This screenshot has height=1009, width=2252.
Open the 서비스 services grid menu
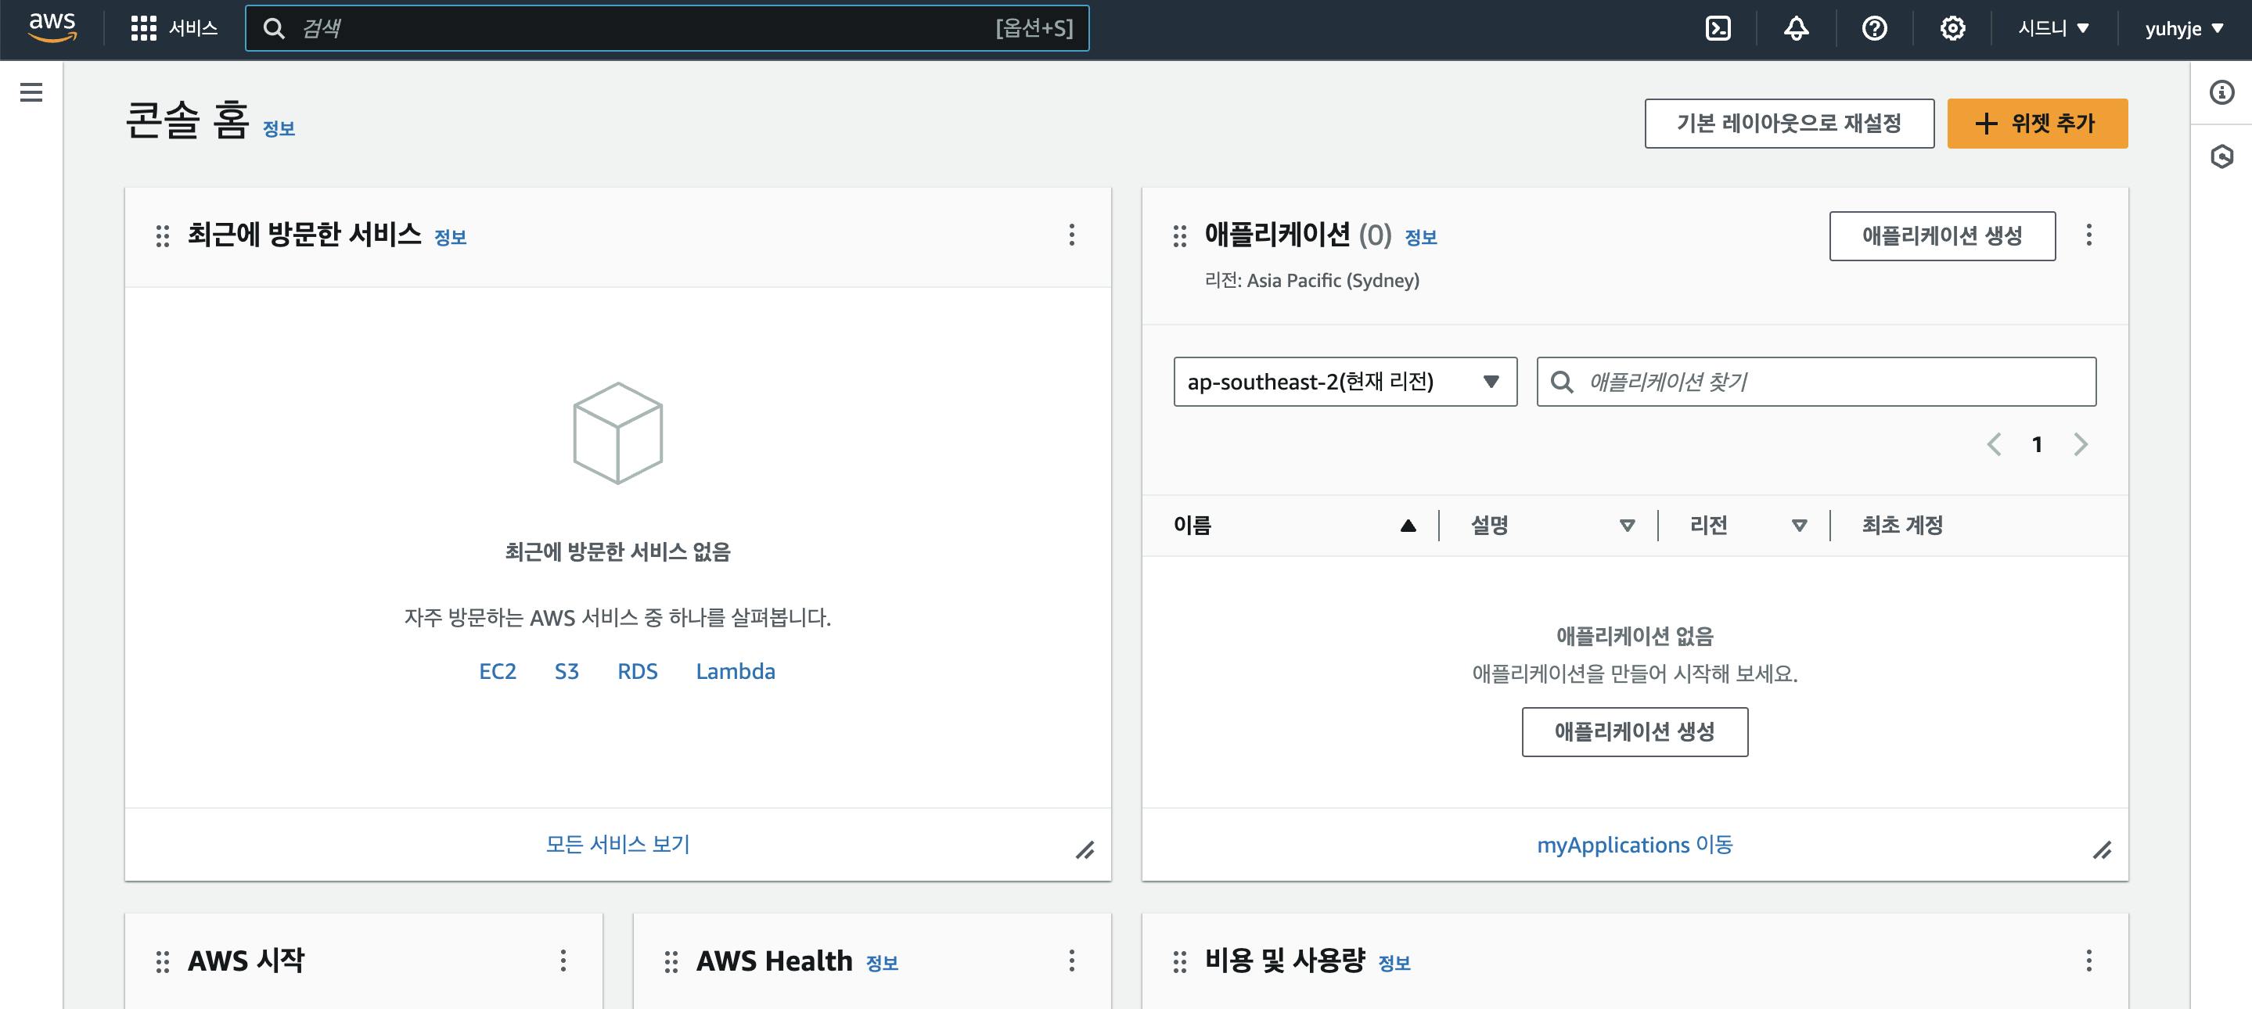pos(174,28)
